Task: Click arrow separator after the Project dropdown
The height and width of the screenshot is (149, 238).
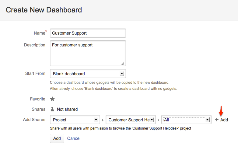Action: click(103, 120)
